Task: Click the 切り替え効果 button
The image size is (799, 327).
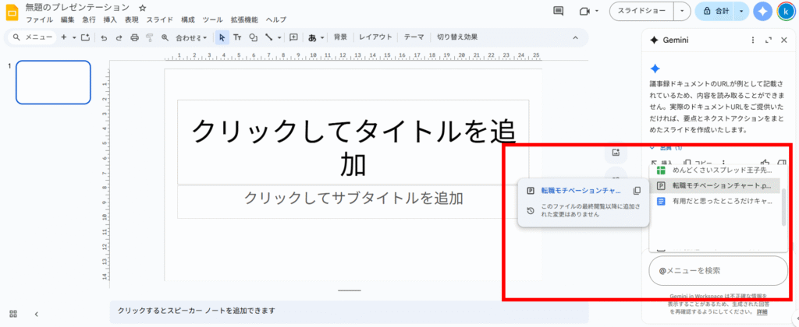Action: 456,37
